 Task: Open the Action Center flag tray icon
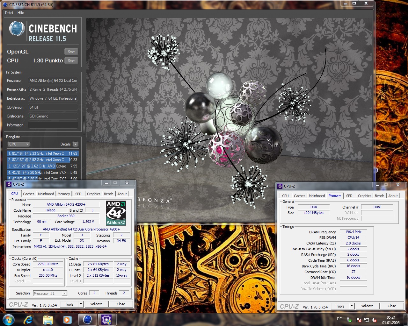tap(359, 320)
